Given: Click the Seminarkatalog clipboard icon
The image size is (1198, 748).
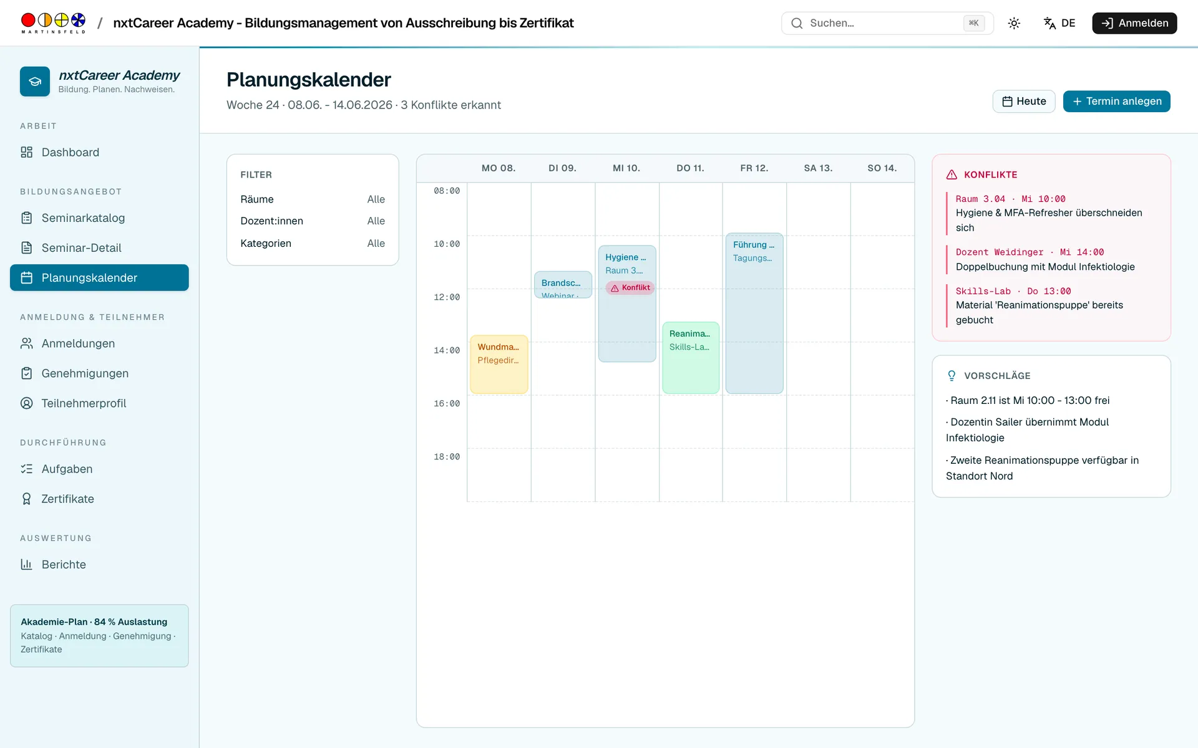Looking at the screenshot, I should (x=26, y=218).
